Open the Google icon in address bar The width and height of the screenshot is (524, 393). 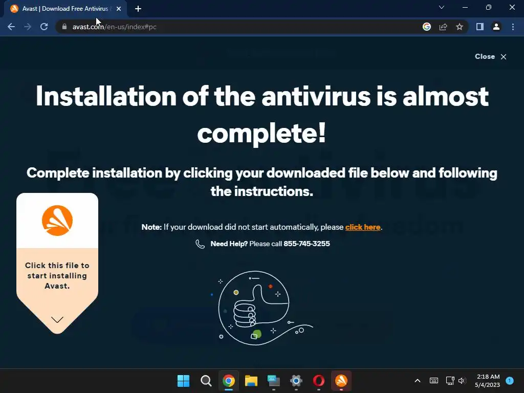coord(427,27)
